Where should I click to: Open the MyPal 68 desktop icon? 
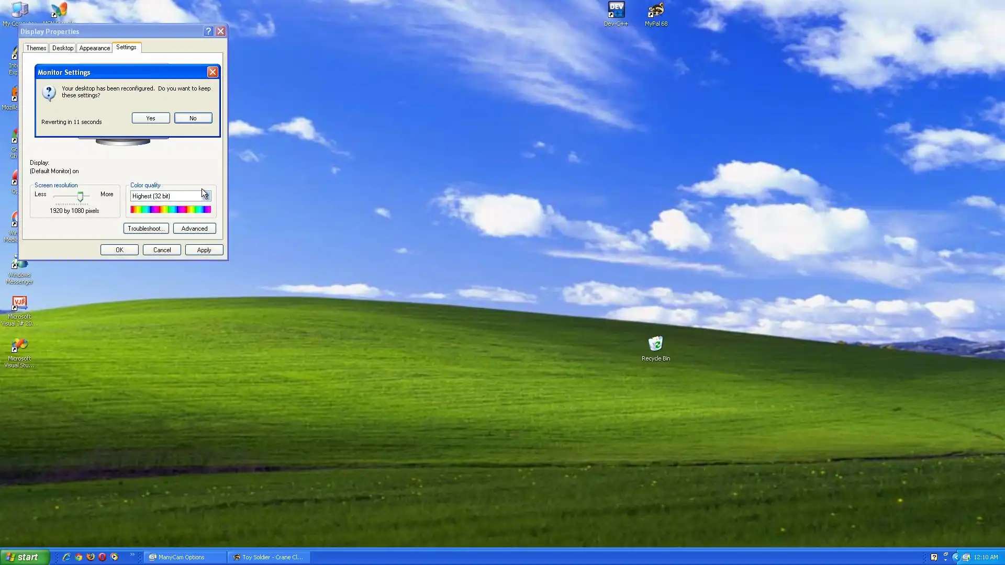pyautogui.click(x=655, y=10)
